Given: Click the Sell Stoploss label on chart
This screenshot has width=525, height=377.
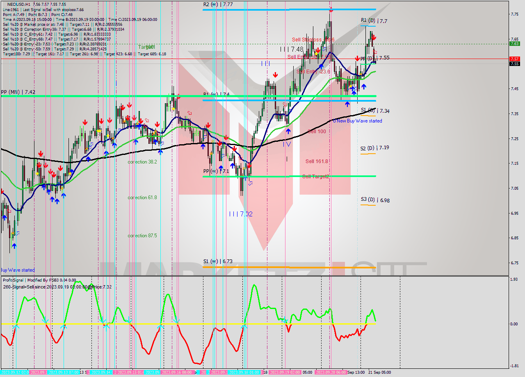Looking at the screenshot, I should (x=313, y=40).
